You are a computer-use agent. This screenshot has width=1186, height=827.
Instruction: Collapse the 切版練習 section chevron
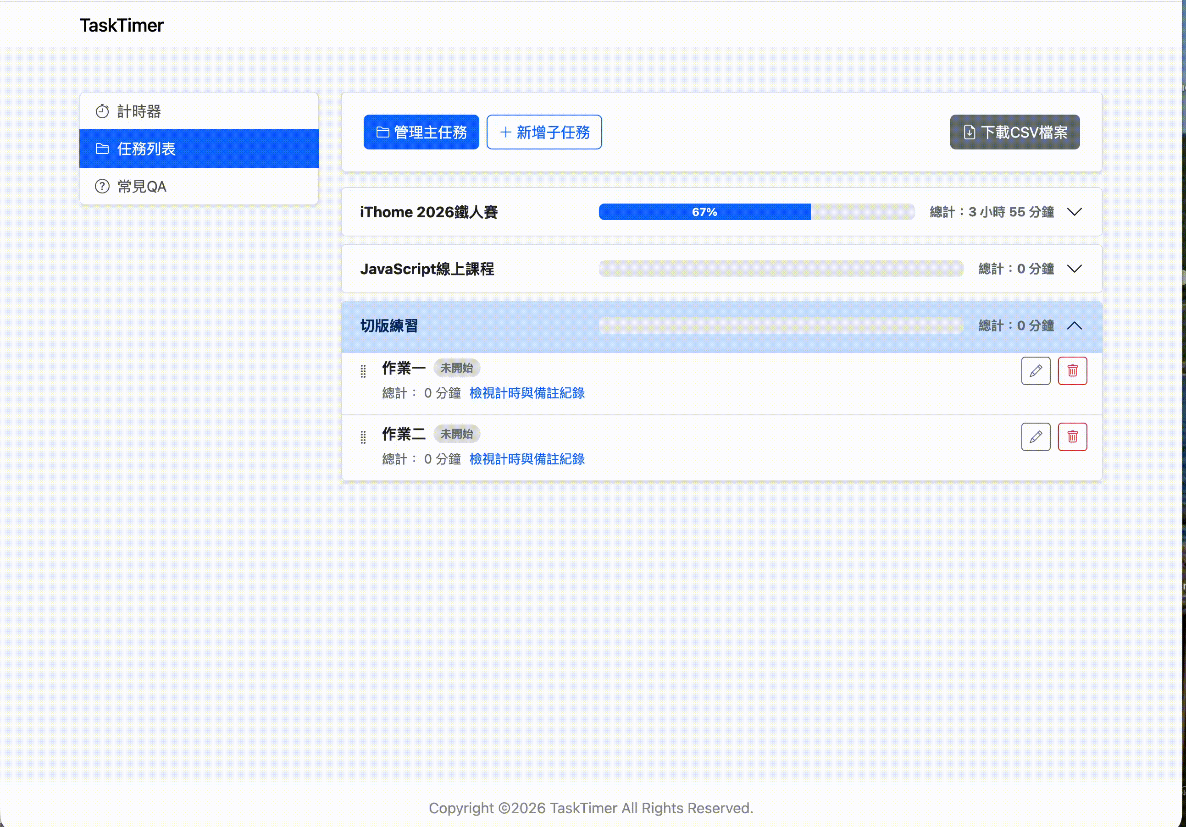click(1075, 326)
